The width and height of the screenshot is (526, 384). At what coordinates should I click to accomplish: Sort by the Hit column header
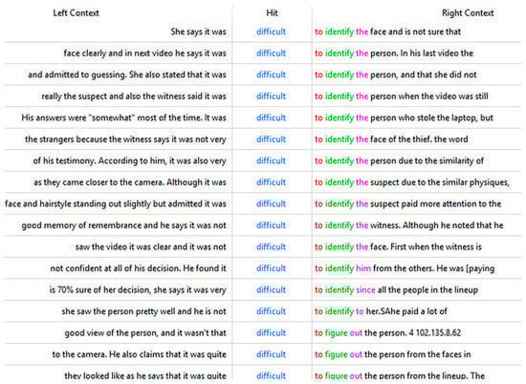click(272, 13)
